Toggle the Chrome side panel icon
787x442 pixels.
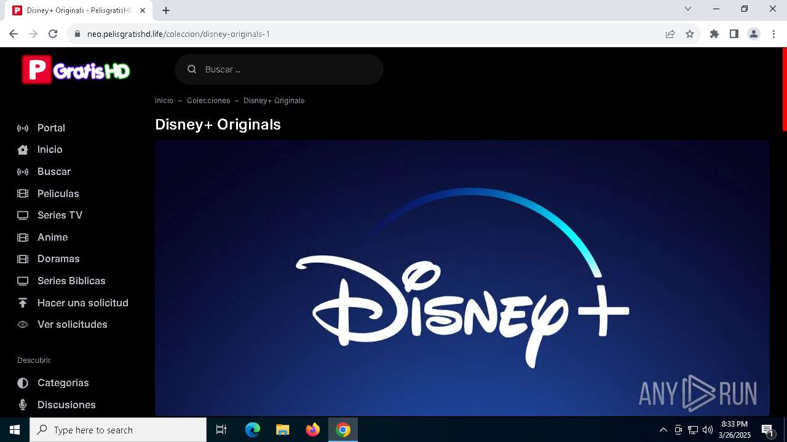734,34
